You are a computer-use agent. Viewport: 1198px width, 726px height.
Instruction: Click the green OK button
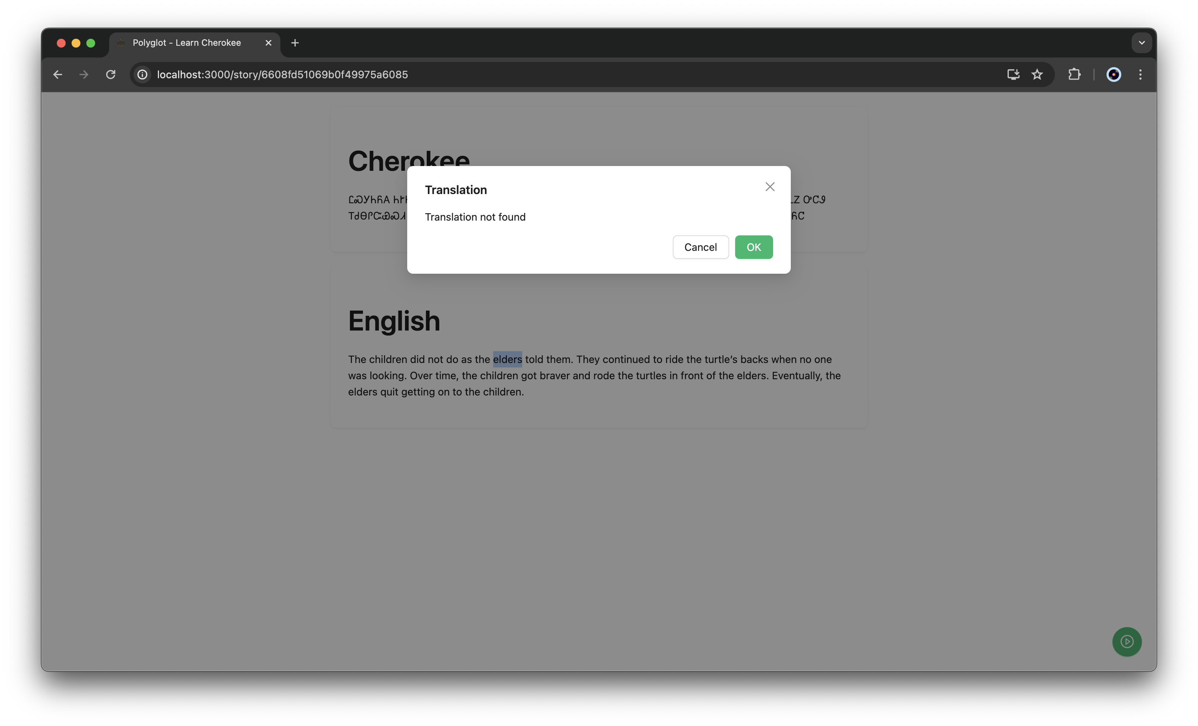tap(754, 247)
